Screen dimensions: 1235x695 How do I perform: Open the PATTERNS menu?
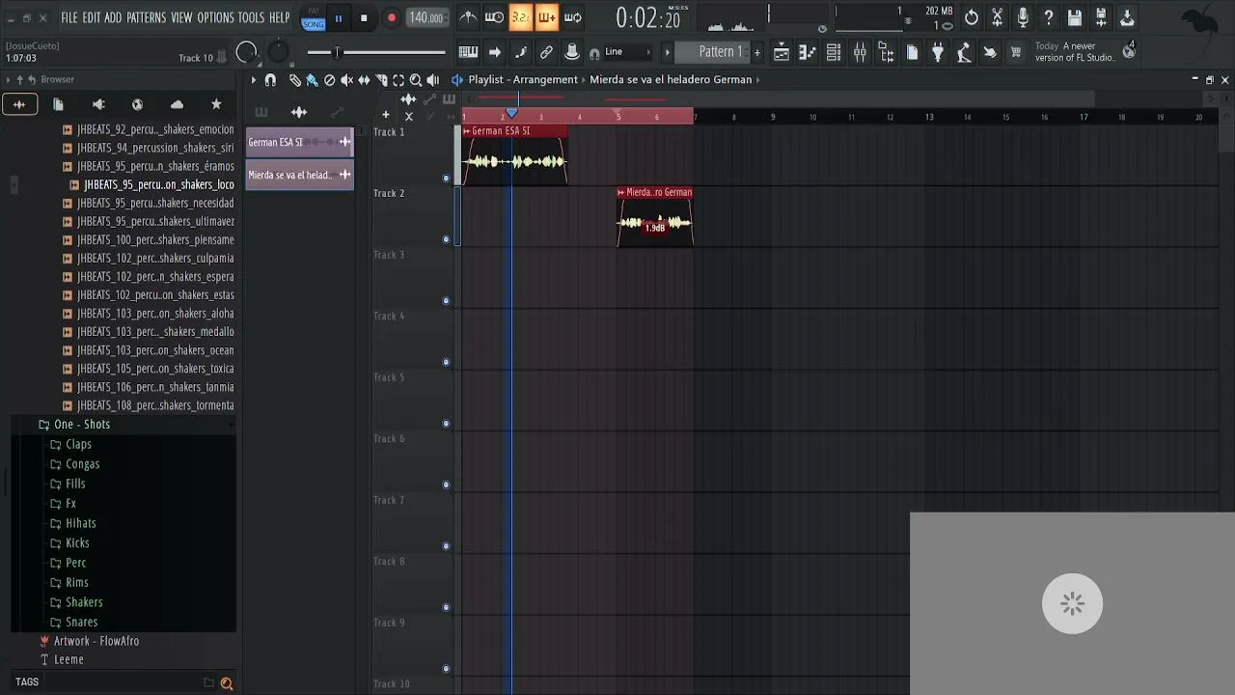point(147,17)
